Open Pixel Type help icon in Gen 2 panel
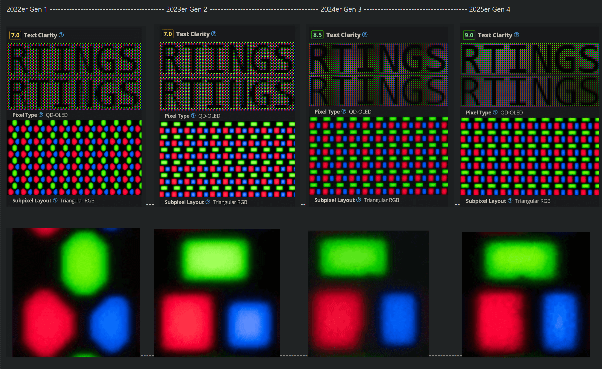This screenshot has height=369, width=602. 193,115
